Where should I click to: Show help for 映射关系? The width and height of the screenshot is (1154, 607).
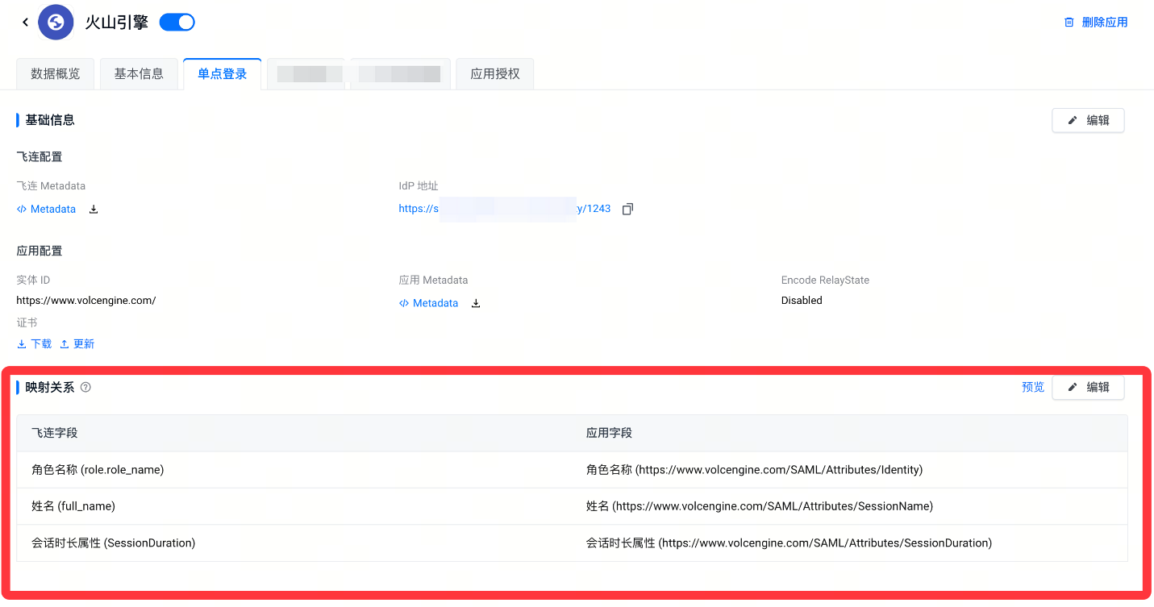[x=85, y=387]
